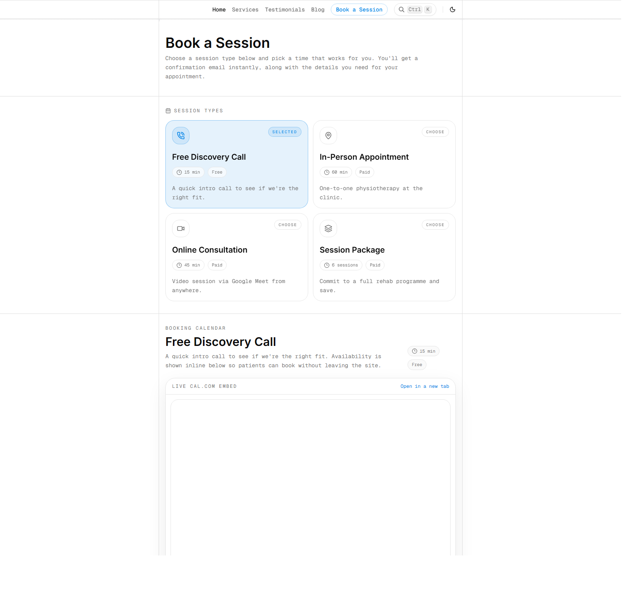
Task: Open the Services page
Action: pyautogui.click(x=245, y=9)
